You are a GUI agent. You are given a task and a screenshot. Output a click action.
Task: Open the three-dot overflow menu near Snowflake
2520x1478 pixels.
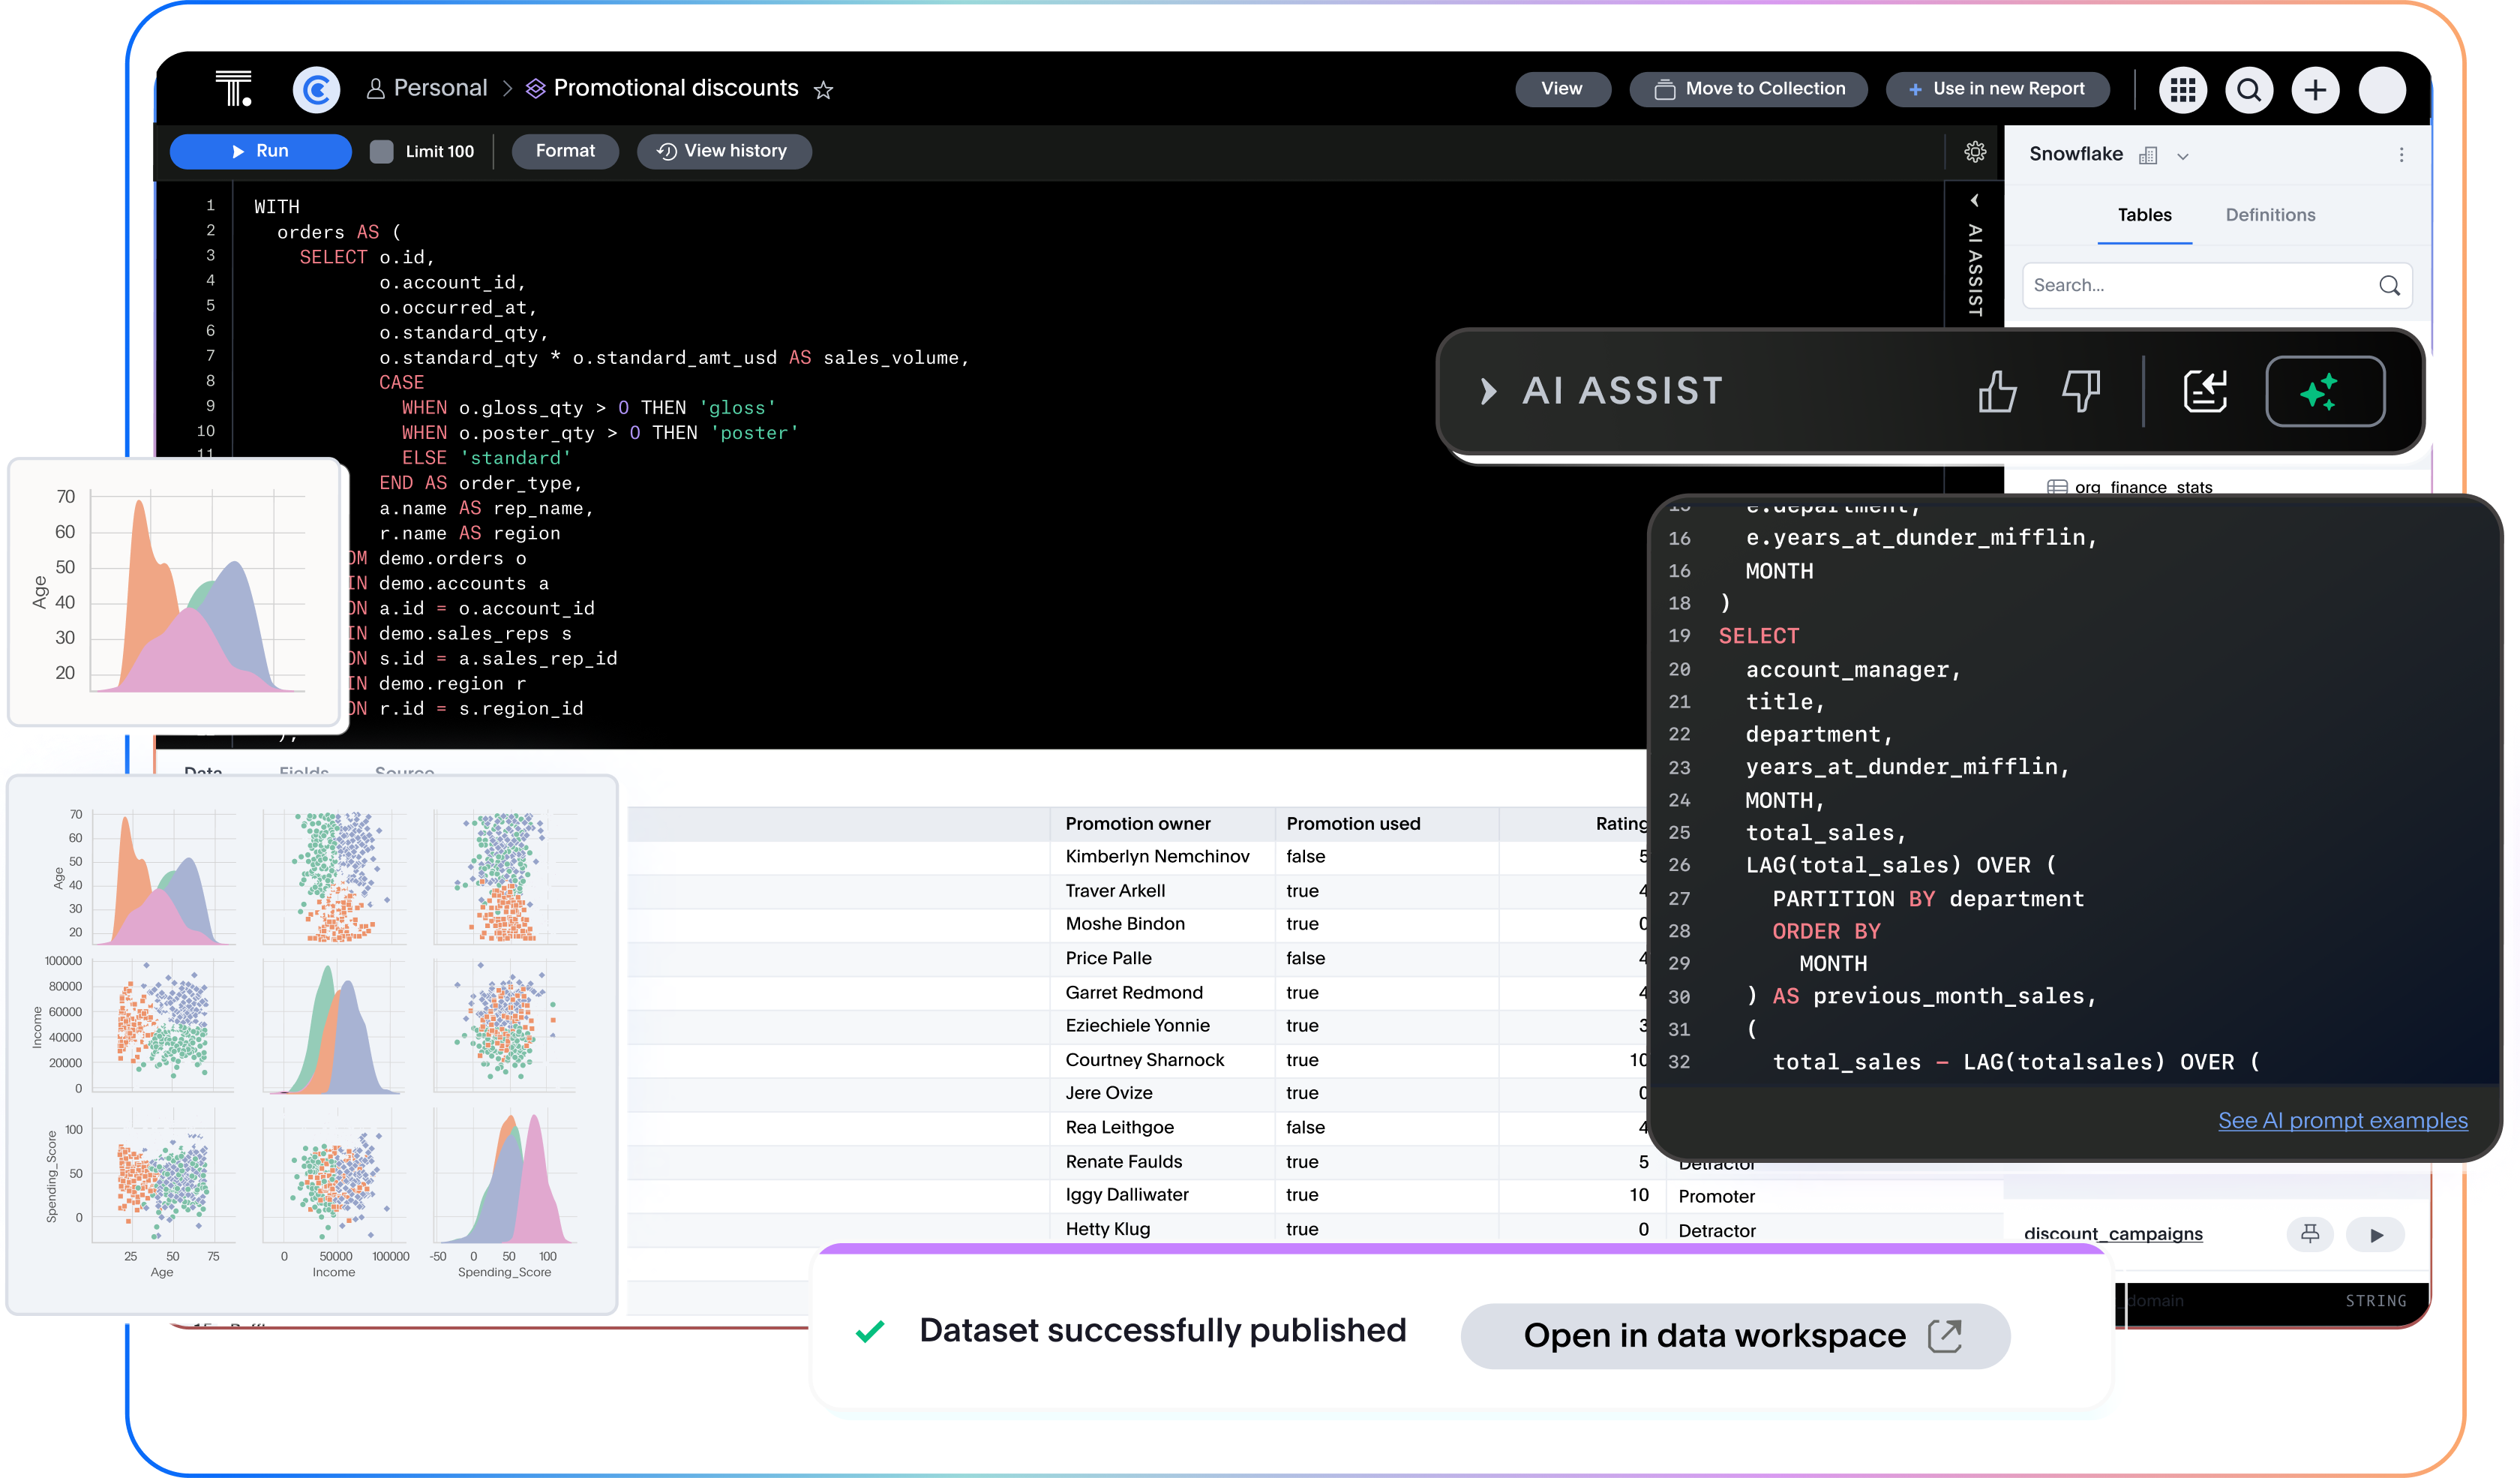[2402, 155]
